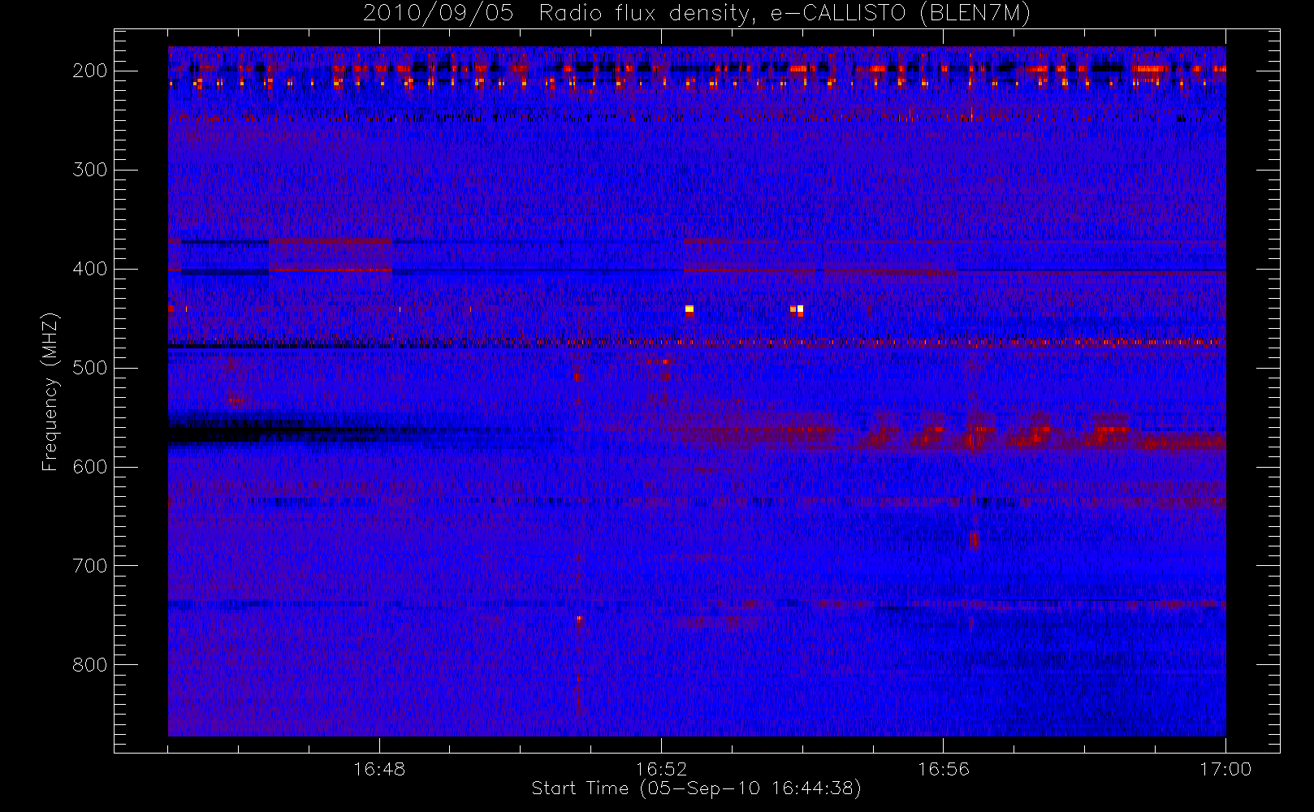The image size is (1314, 812).
Task: Click the 16:48 time tick label
Action: (379, 769)
